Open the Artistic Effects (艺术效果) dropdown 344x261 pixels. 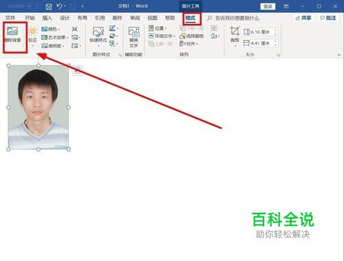[55, 37]
